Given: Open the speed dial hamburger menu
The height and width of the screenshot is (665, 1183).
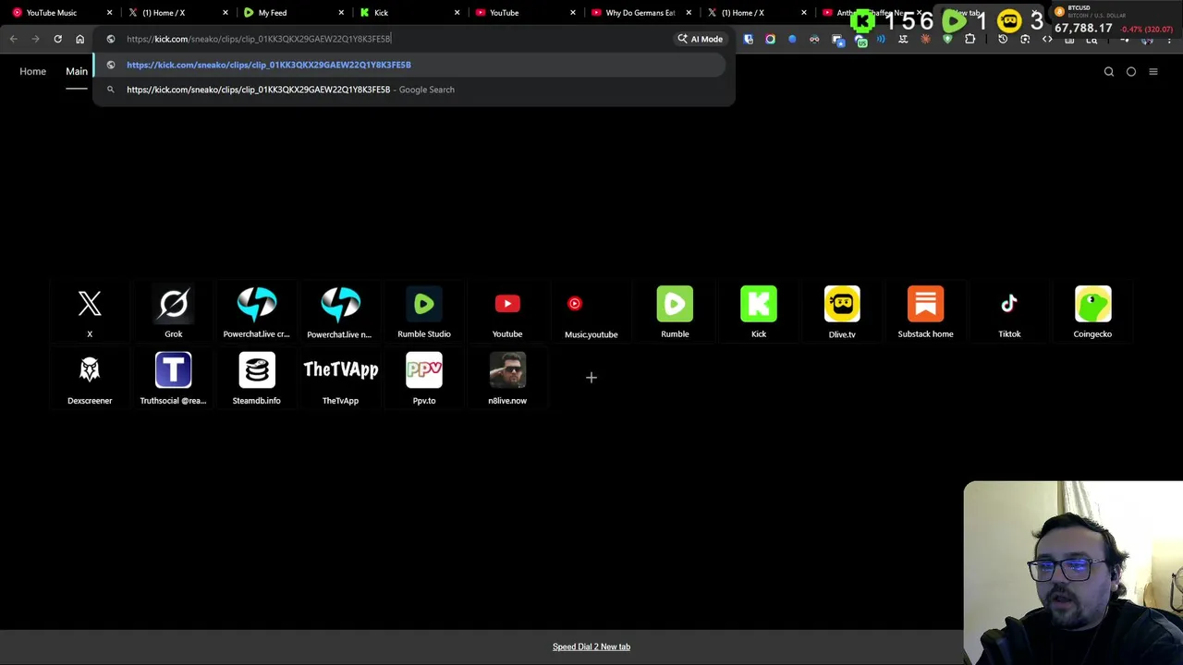Looking at the screenshot, I should (x=1153, y=71).
